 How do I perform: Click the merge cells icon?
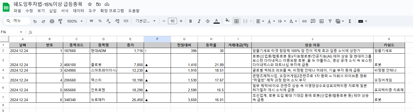pos(246,21)
